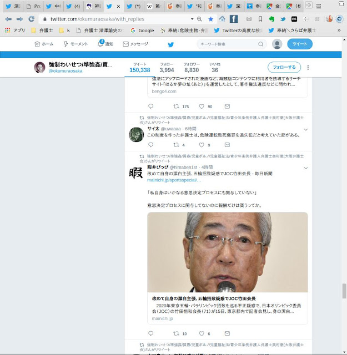Click the page vertical scrollbar thumb

pos(344,291)
